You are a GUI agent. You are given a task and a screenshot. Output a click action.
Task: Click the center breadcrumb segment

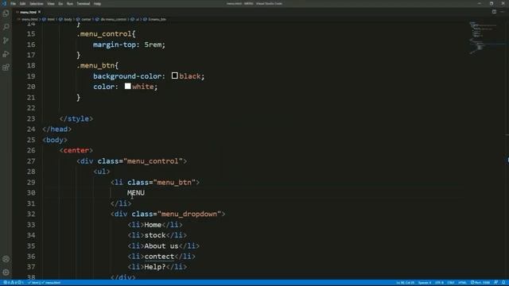point(84,19)
